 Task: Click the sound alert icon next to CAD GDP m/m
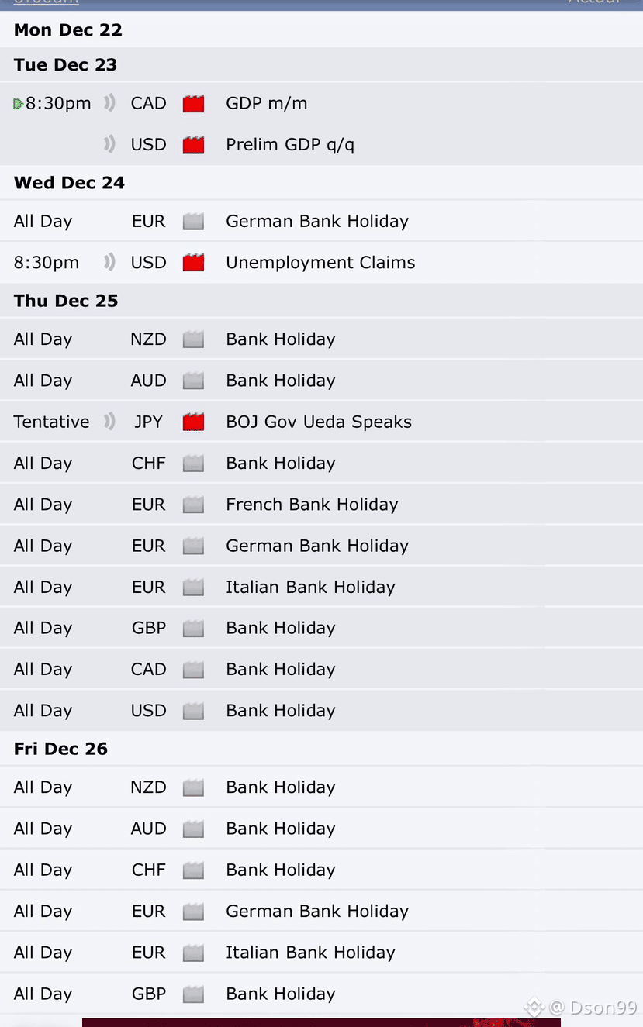(109, 103)
